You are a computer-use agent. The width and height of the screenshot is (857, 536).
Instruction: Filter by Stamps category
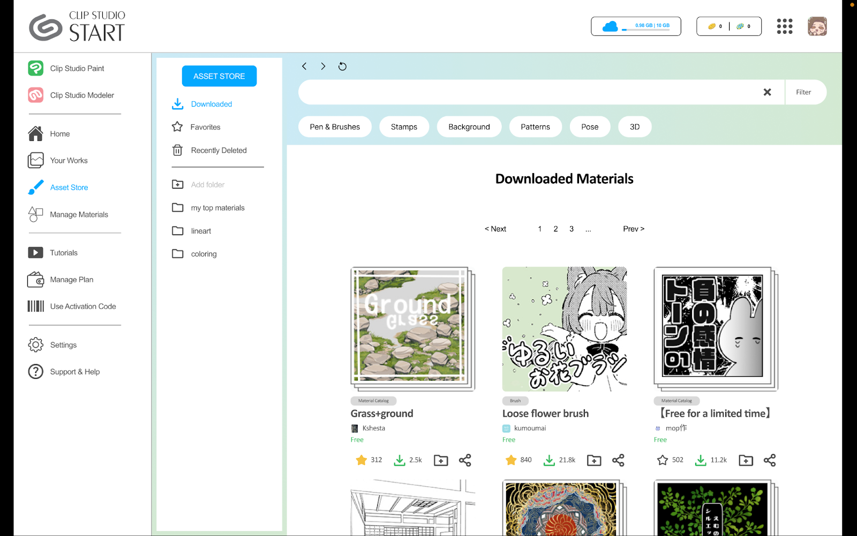[404, 126]
